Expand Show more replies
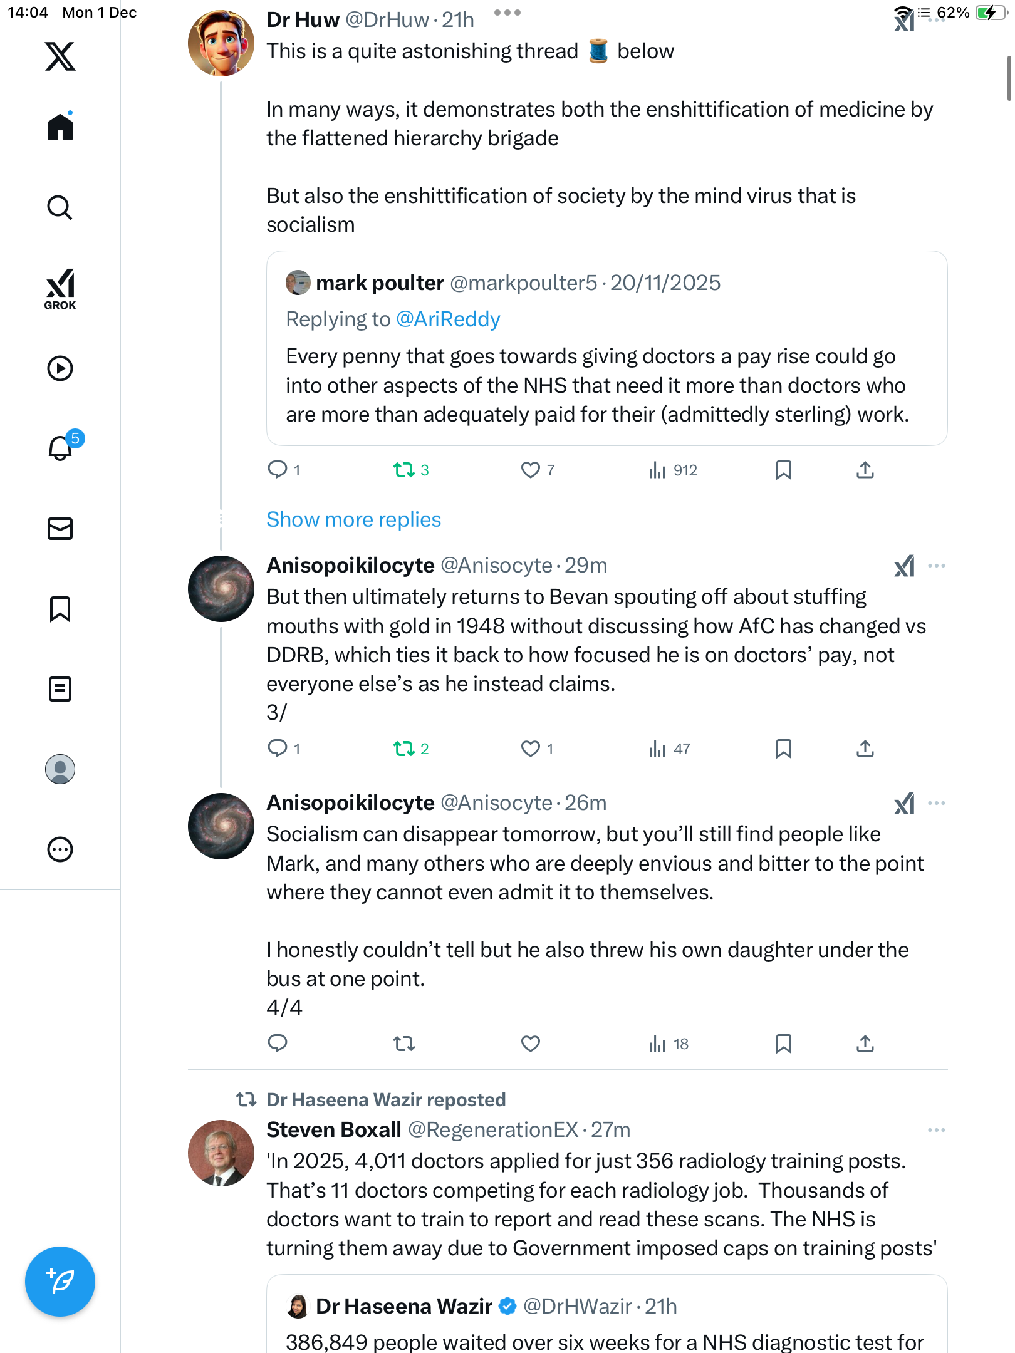The image size is (1015, 1353). pyautogui.click(x=353, y=519)
